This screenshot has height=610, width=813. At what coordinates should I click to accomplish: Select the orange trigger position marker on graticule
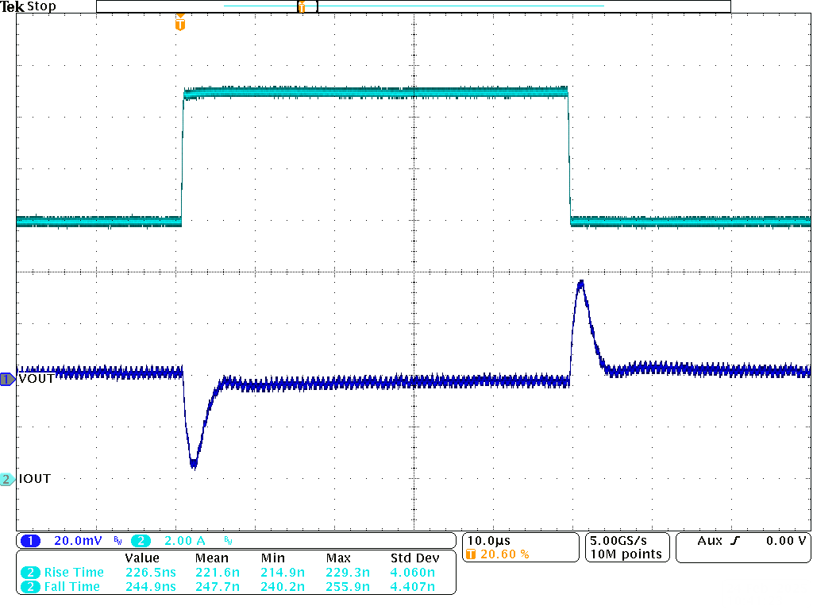[180, 24]
